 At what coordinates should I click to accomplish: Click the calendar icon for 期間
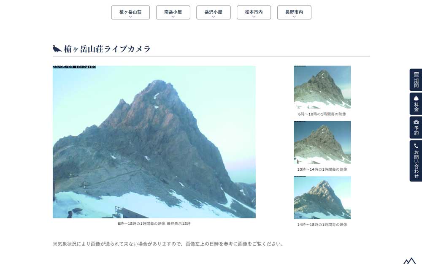pos(417,74)
